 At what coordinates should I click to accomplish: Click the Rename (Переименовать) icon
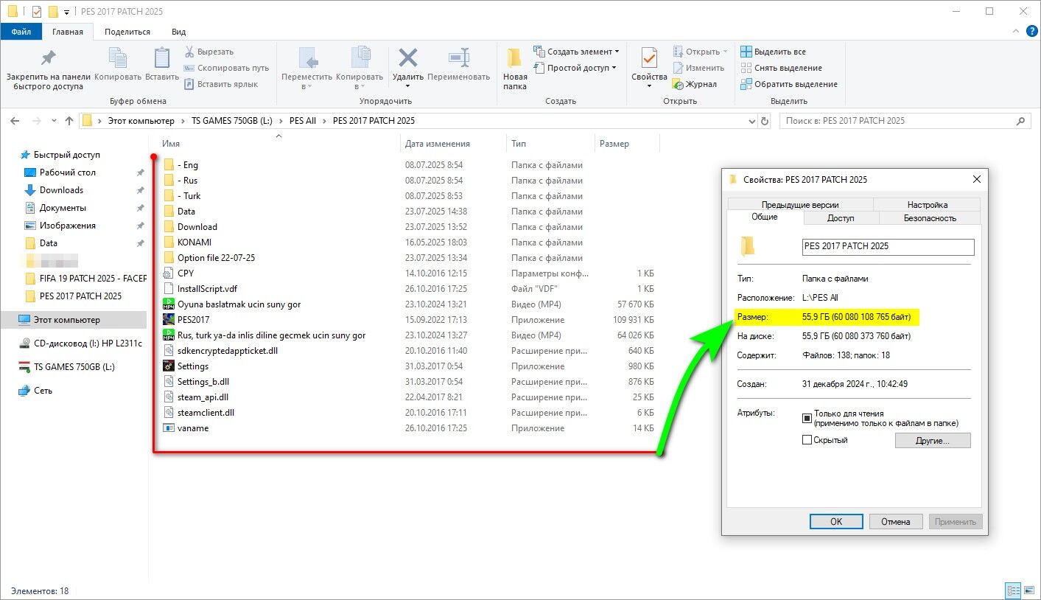tap(458, 57)
